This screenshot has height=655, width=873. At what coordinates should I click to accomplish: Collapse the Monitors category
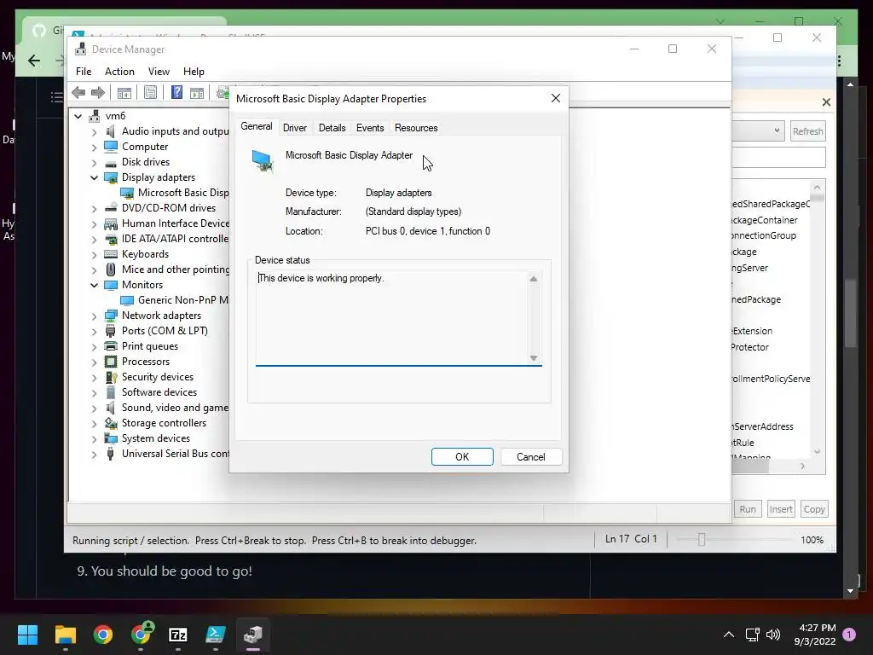pos(94,285)
